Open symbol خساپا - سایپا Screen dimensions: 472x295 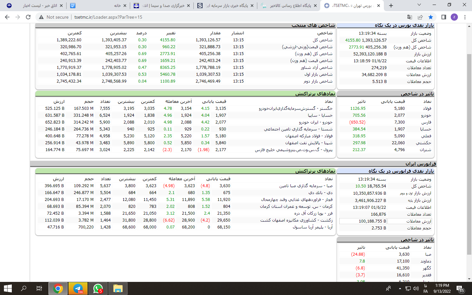pyautogui.click(x=320, y=115)
